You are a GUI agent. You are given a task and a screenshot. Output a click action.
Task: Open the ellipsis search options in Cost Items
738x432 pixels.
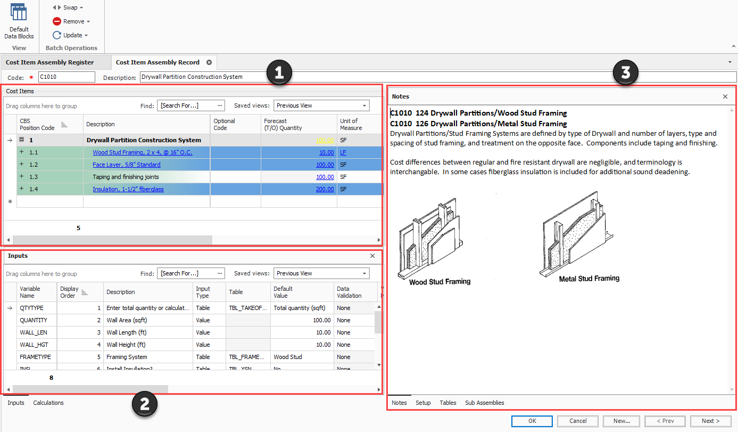click(220, 105)
